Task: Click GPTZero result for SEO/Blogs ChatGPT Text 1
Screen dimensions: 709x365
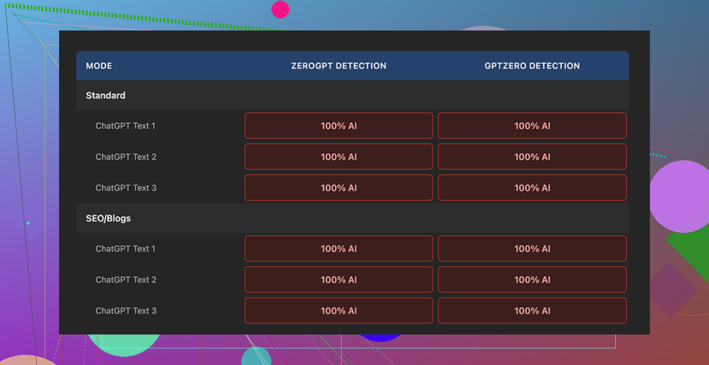Action: [532, 249]
